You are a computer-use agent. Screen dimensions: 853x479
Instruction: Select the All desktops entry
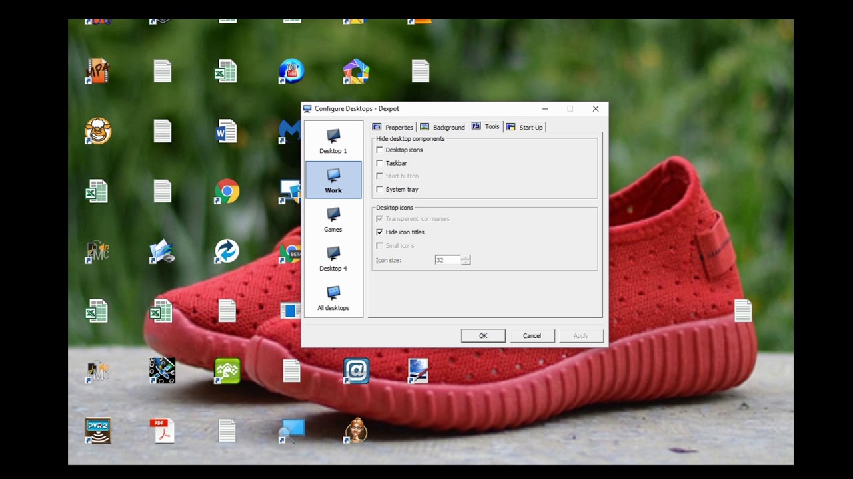click(333, 298)
